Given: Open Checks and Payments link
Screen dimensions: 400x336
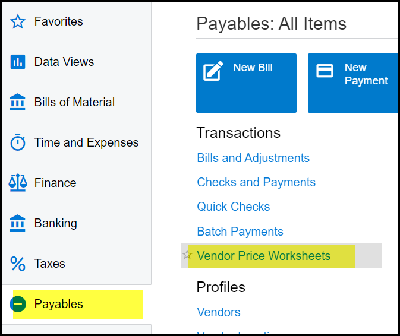Looking at the screenshot, I should click(256, 182).
